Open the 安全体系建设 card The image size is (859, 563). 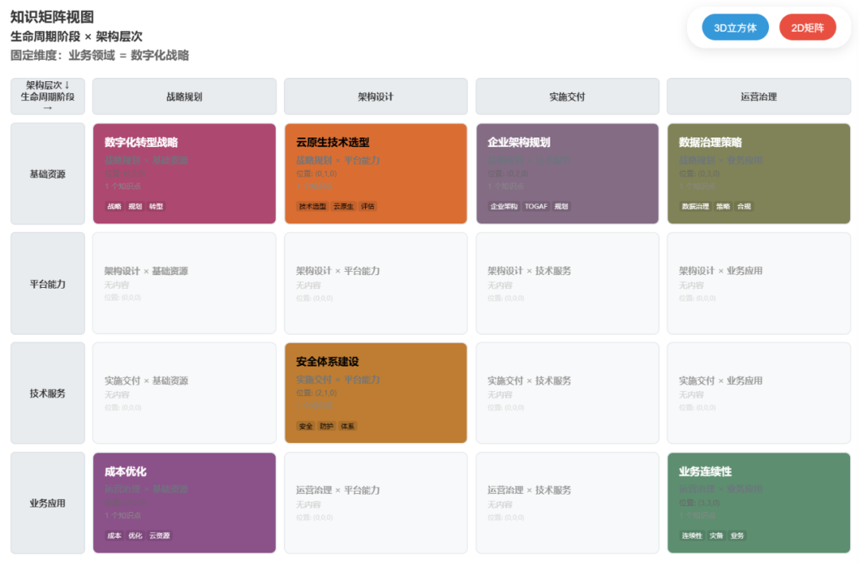click(x=375, y=393)
